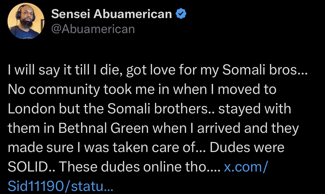Click the text 'made sure I was taken care of'
The width and height of the screenshot is (325, 194).
102,147
